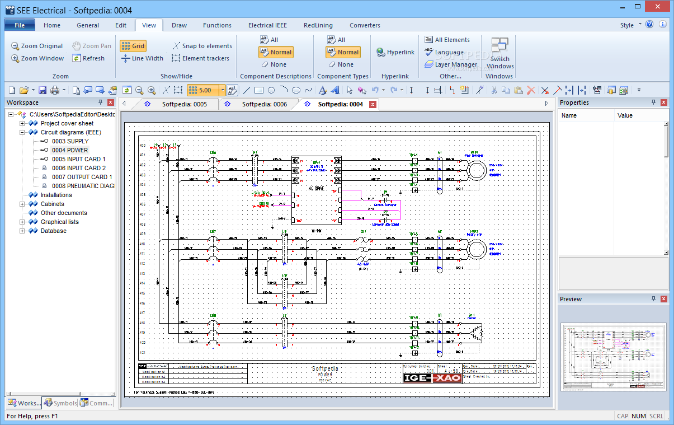
Task: Open the Electrical IEEE ribbon tab
Action: [x=267, y=25]
